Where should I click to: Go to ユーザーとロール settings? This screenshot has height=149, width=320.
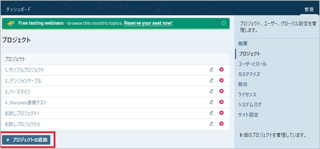tap(252, 64)
